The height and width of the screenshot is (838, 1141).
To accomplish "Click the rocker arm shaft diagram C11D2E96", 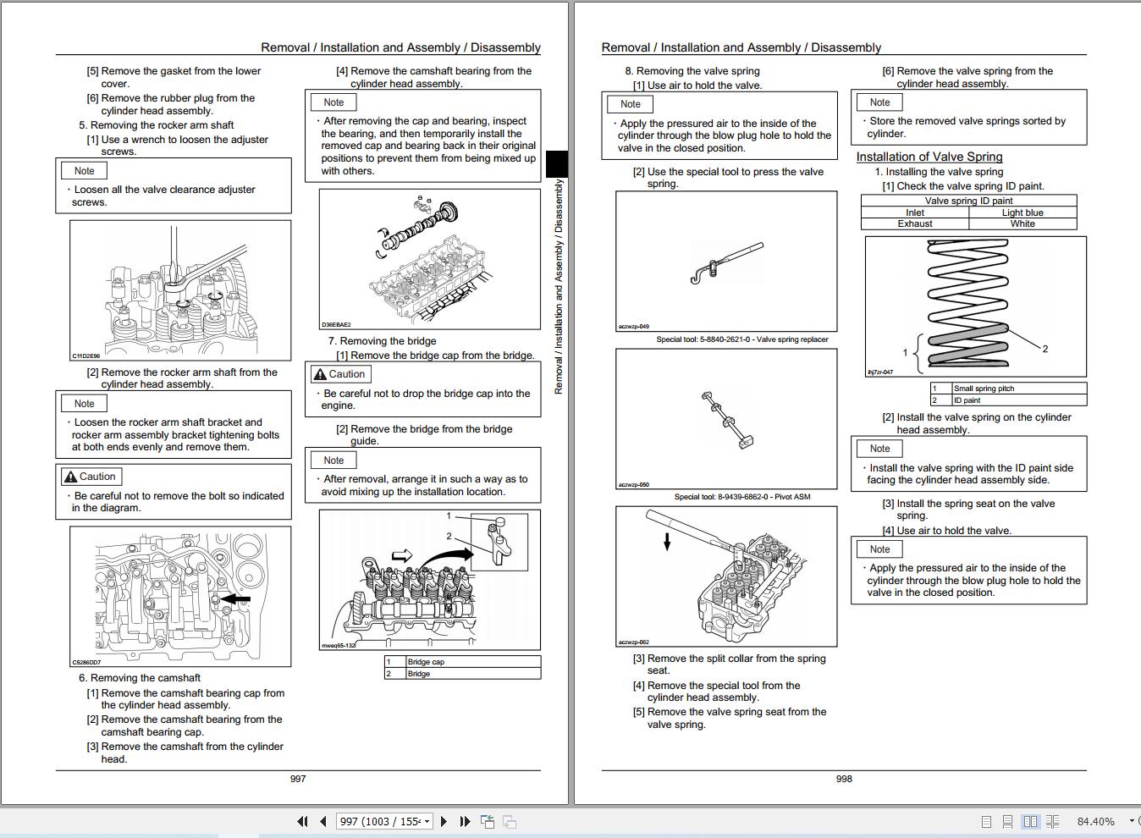I will [x=180, y=290].
